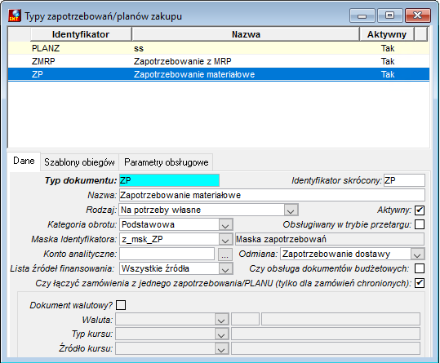Viewport: 440px width, 363px height.
Task: Expand the Typ kursu dropdown
Action: point(221,334)
